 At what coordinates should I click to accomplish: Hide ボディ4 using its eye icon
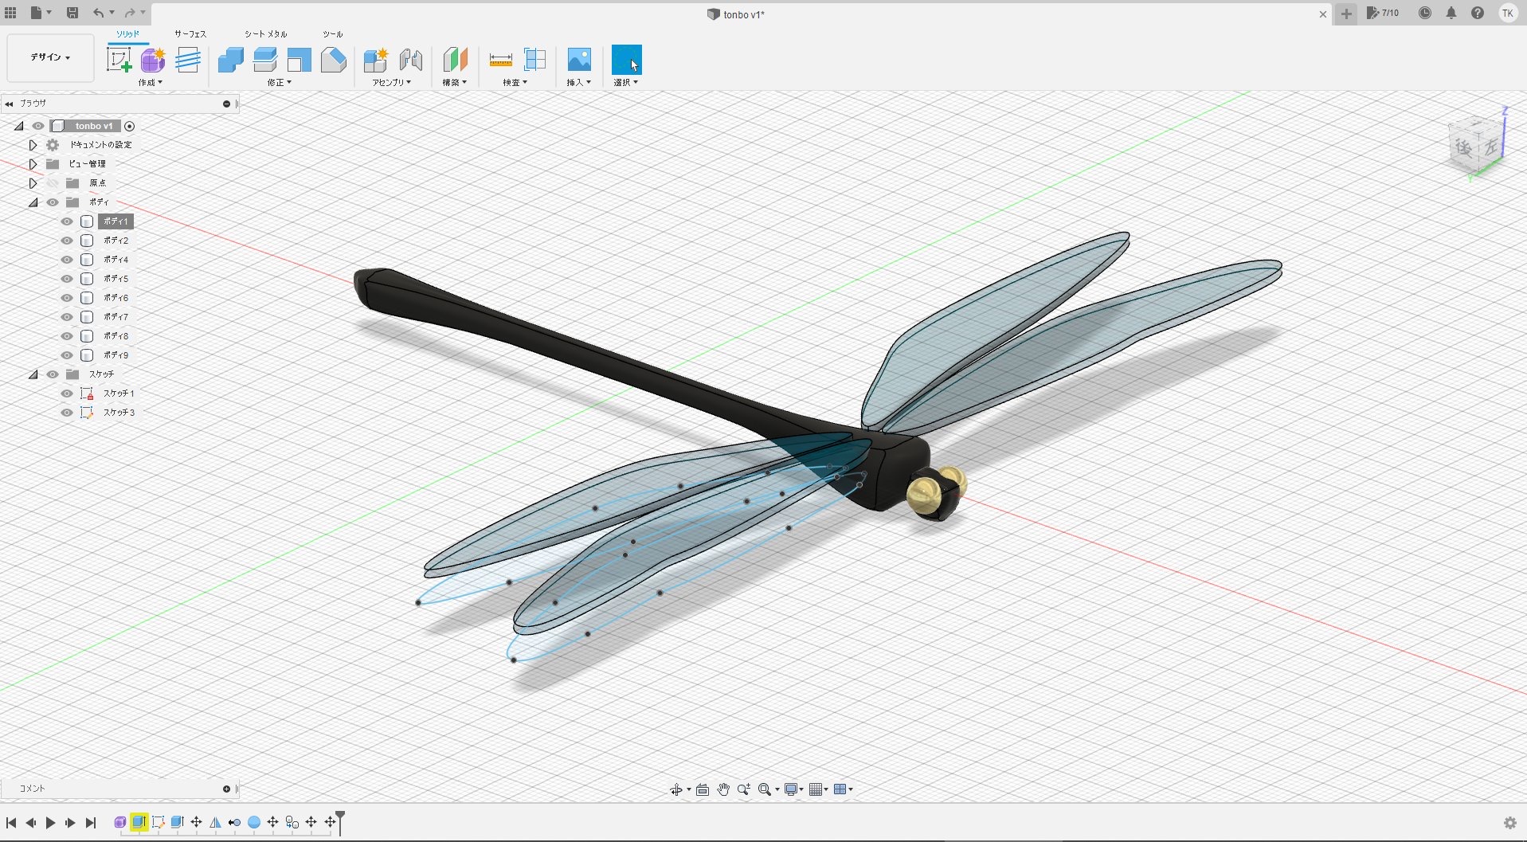pyautogui.click(x=67, y=260)
